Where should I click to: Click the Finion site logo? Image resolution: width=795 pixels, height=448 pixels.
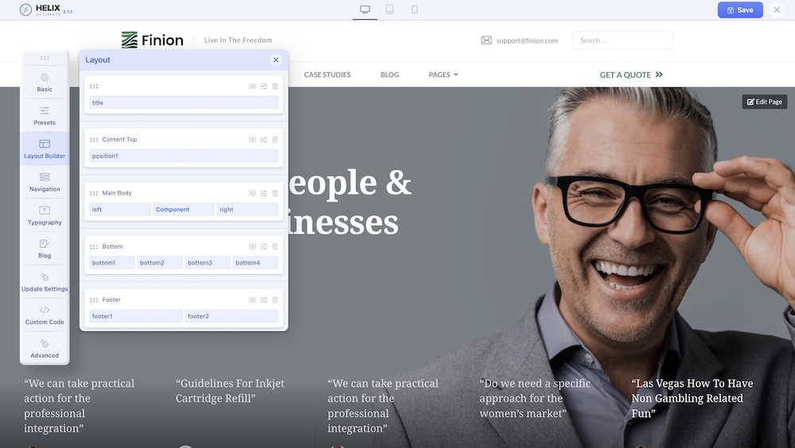(x=153, y=40)
